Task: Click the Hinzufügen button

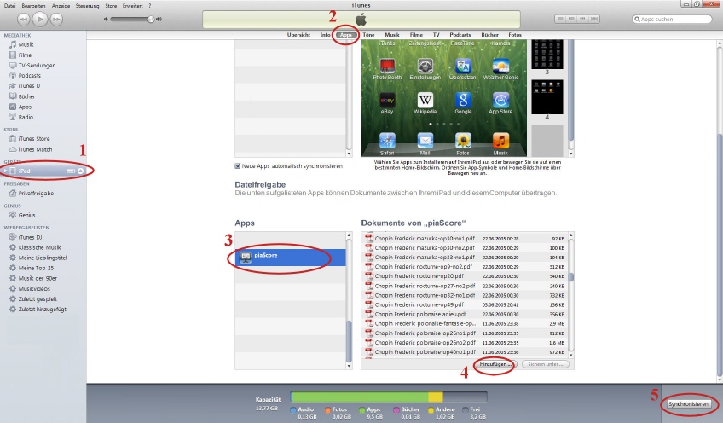Action: pyautogui.click(x=495, y=364)
